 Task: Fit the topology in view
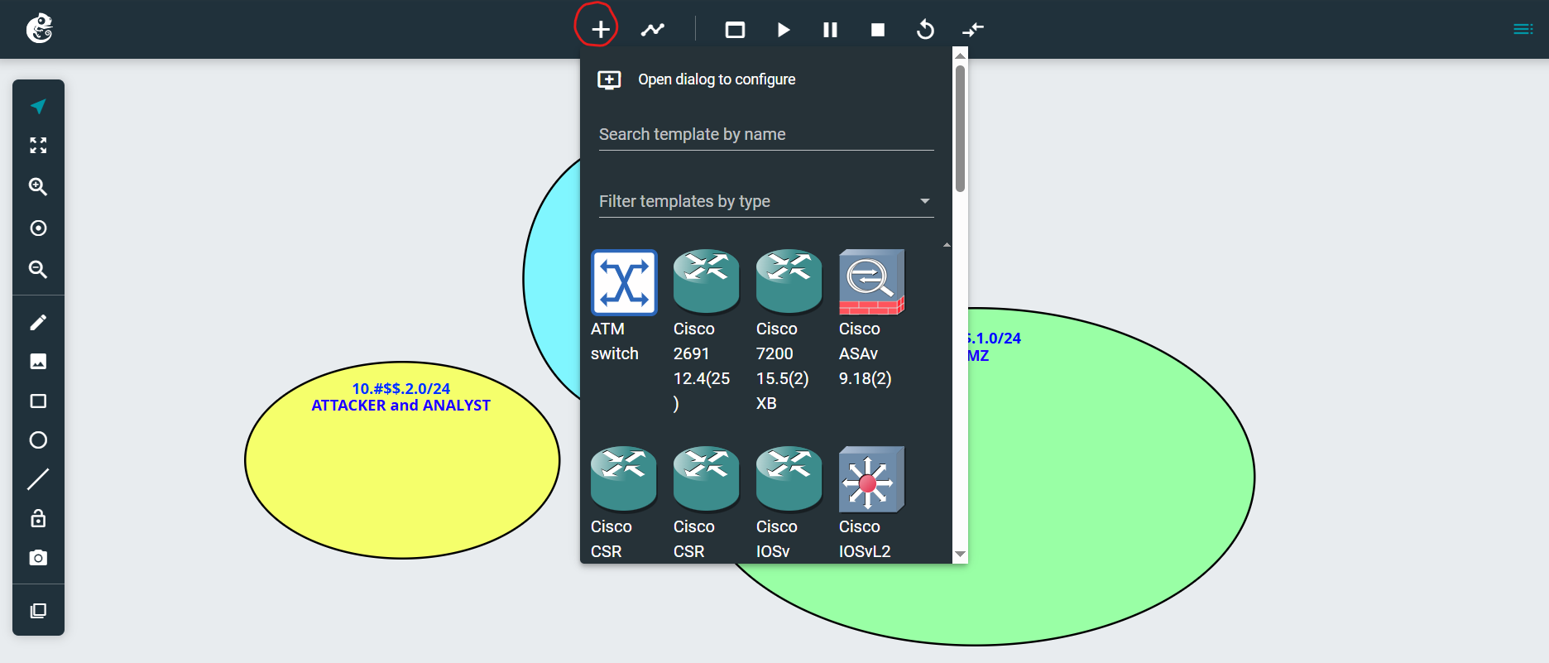[x=38, y=146]
